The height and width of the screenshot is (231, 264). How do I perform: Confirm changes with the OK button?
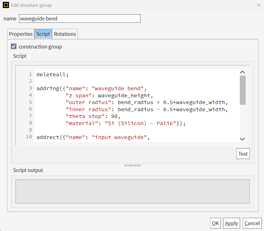215,223
